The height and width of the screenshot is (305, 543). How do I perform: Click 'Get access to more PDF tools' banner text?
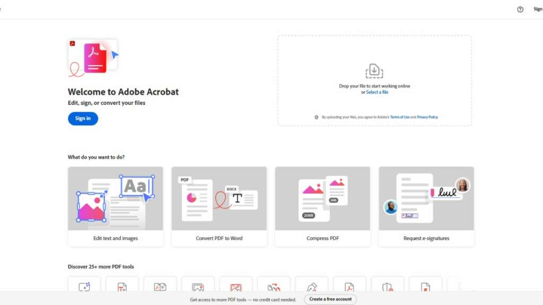point(243,300)
